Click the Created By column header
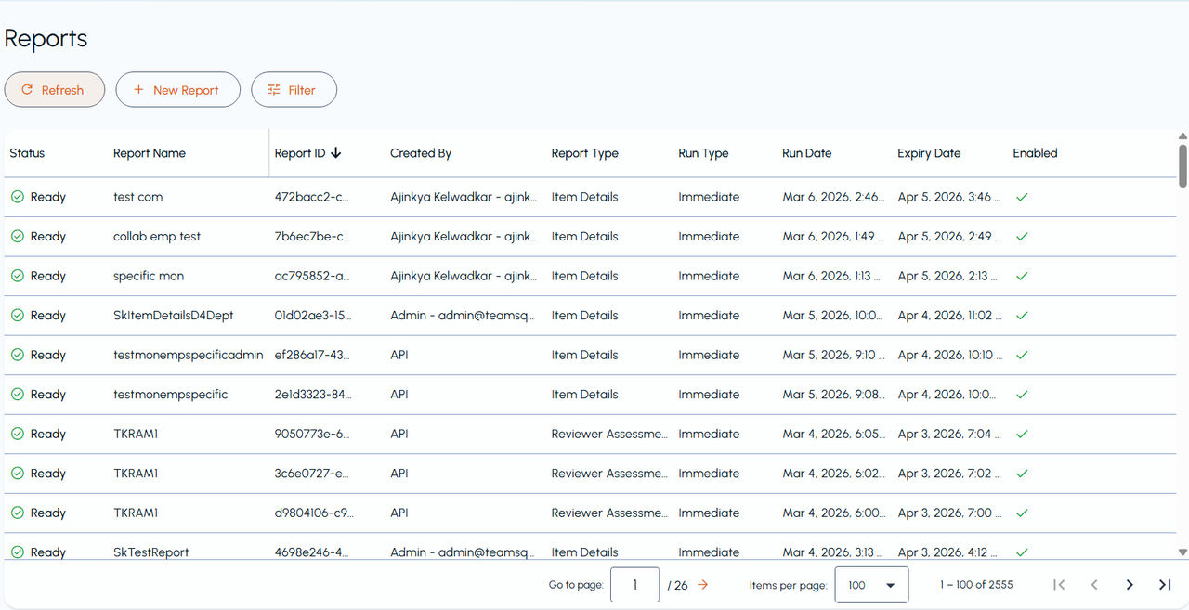 point(421,153)
